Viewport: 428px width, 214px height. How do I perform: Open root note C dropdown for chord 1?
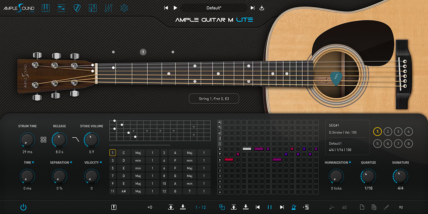click(123, 153)
